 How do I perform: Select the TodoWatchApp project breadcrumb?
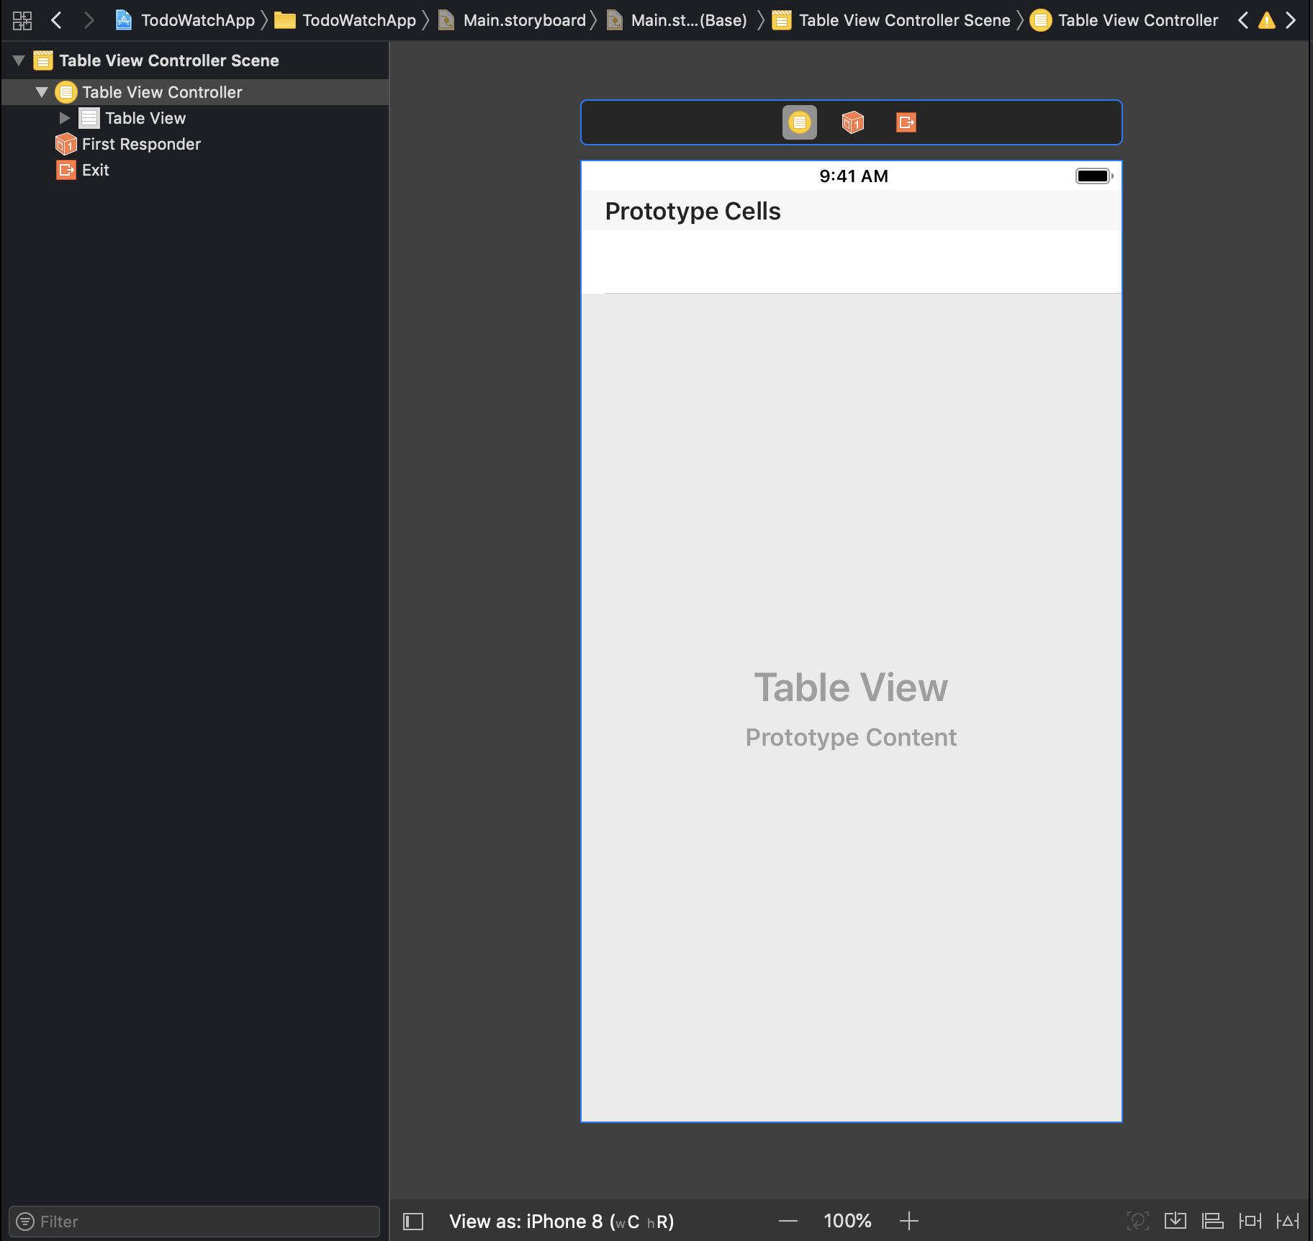click(x=185, y=20)
